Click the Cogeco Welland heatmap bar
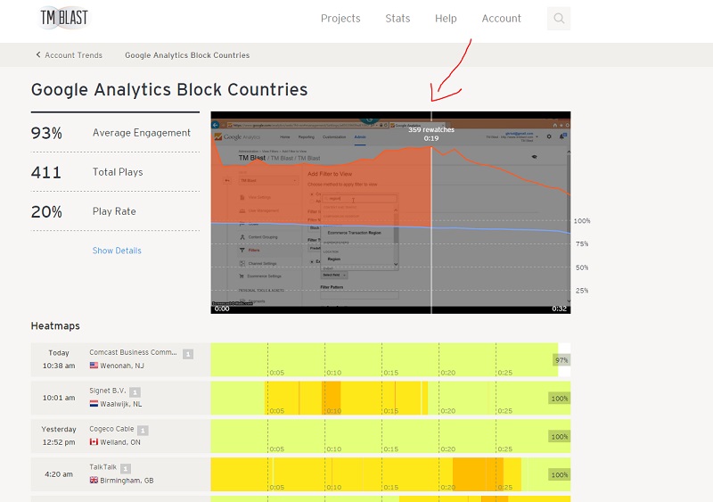This screenshot has width=713, height=502. pyautogui.click(x=390, y=436)
